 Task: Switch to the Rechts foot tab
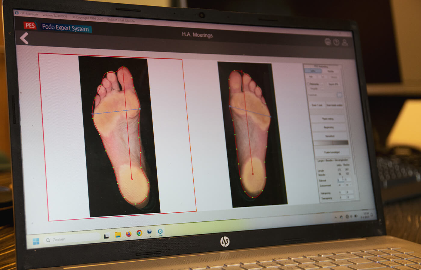click(x=330, y=71)
